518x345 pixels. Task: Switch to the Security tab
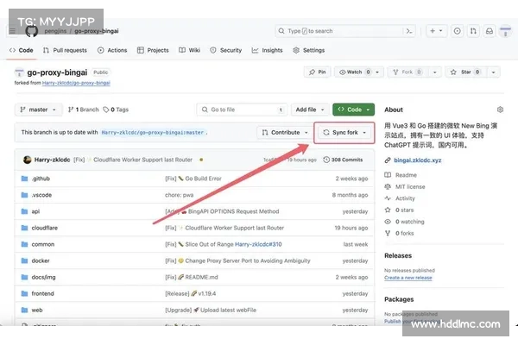click(x=226, y=50)
